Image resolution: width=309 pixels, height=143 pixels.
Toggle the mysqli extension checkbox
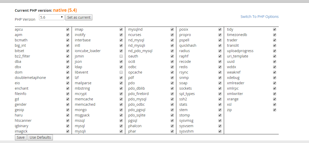pyautogui.click(x=121, y=131)
